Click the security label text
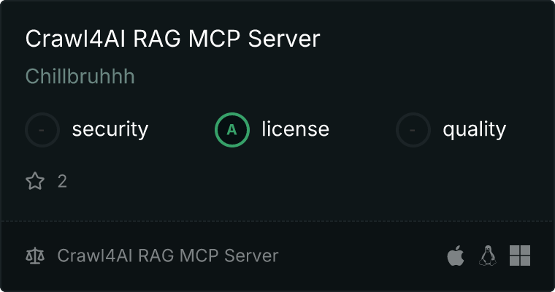This screenshot has height=292, width=555. (110, 129)
